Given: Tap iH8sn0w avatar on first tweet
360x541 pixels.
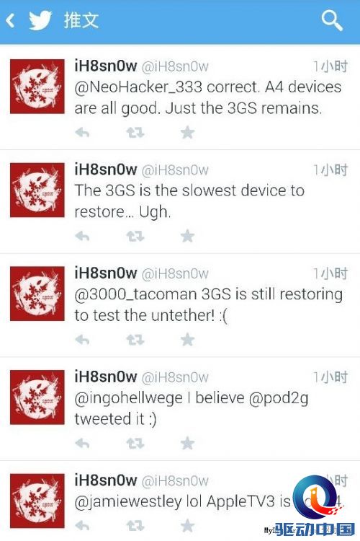Looking at the screenshot, I should (x=37, y=87).
